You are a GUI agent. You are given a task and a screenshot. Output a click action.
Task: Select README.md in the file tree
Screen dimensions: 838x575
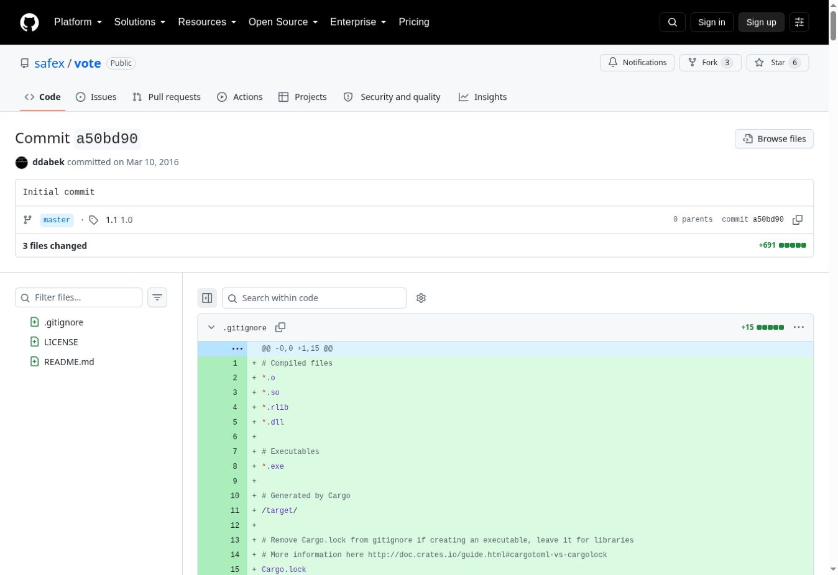[69, 362]
